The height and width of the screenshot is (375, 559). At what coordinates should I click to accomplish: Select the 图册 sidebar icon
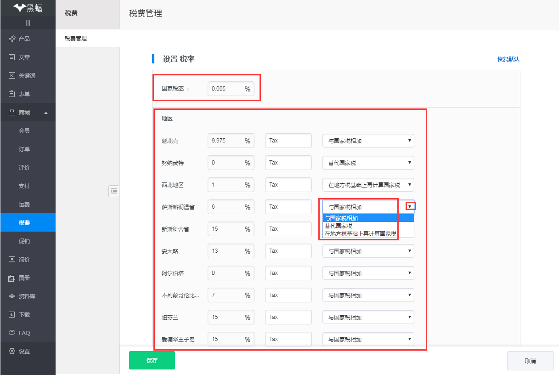22,278
